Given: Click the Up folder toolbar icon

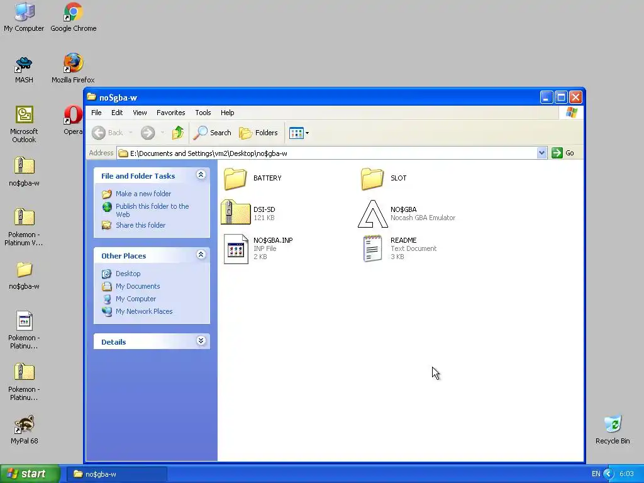Looking at the screenshot, I should click(178, 133).
